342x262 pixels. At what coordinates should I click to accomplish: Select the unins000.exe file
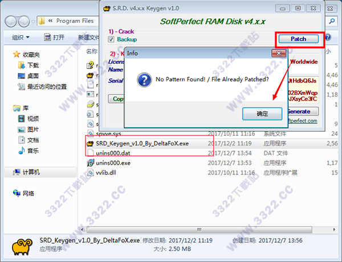113,163
